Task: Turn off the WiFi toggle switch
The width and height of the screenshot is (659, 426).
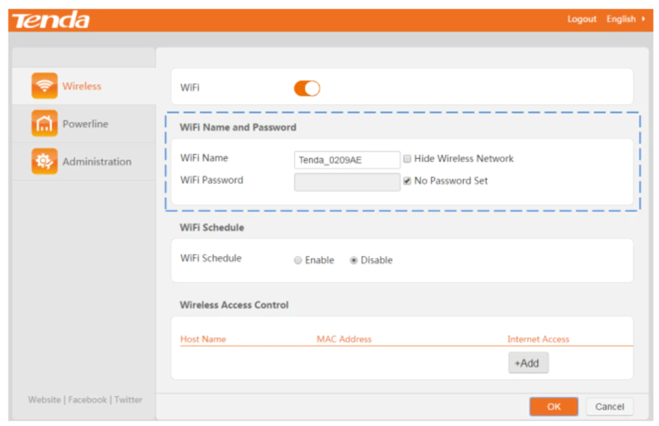Action: pos(306,88)
